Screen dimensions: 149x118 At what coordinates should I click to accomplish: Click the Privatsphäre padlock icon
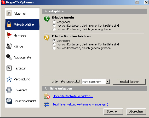coord(9,24)
